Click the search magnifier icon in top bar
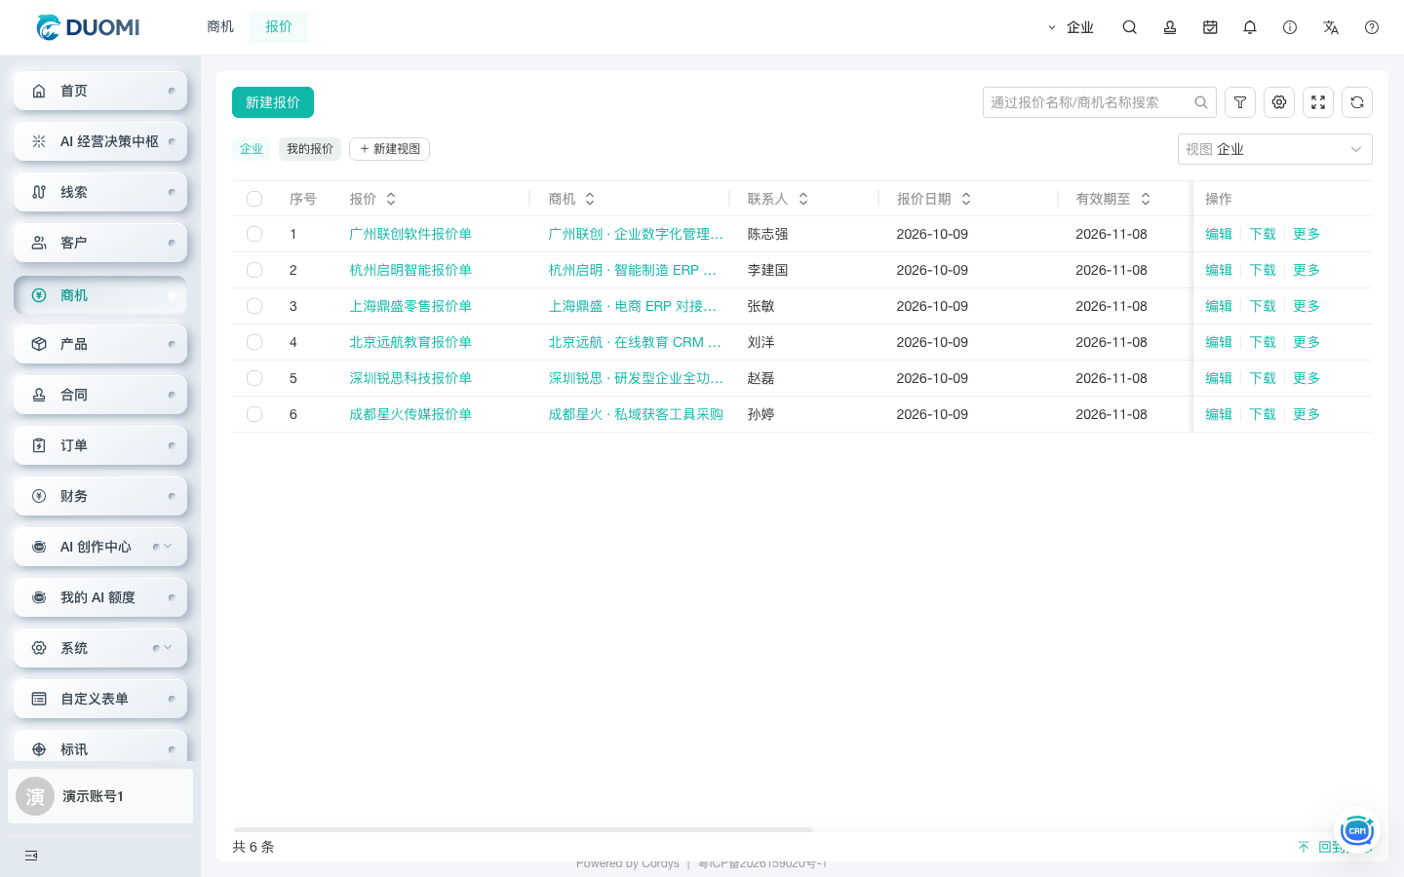The image size is (1404, 877). click(x=1129, y=27)
